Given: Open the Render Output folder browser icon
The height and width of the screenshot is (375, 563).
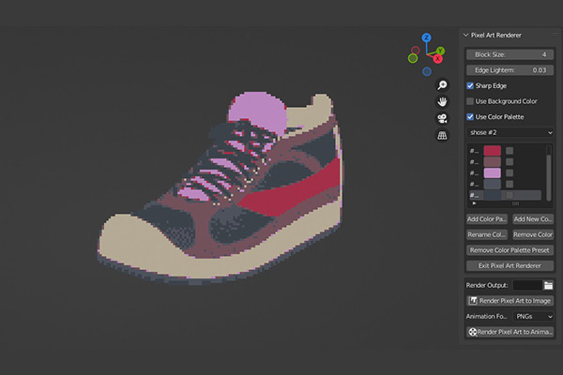Looking at the screenshot, I should coord(548,285).
